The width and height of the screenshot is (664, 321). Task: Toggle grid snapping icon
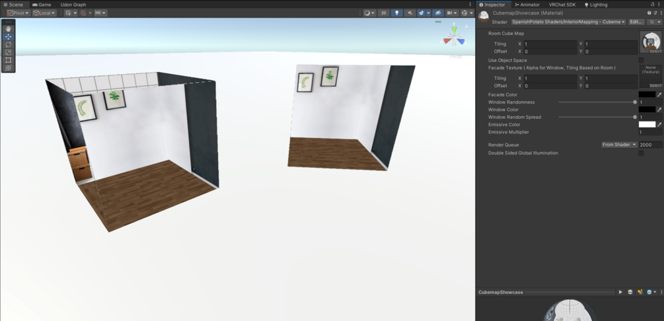point(83,13)
